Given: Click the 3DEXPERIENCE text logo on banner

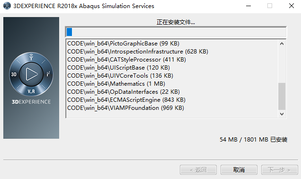Looking at the screenshot, I should point(31,102).
